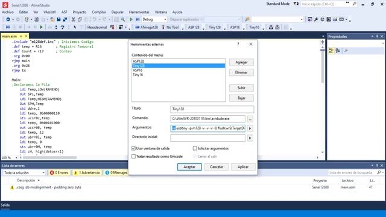The width and height of the screenshot is (386, 217).
Task: Click the Aceptar button
Action: click(x=189, y=167)
